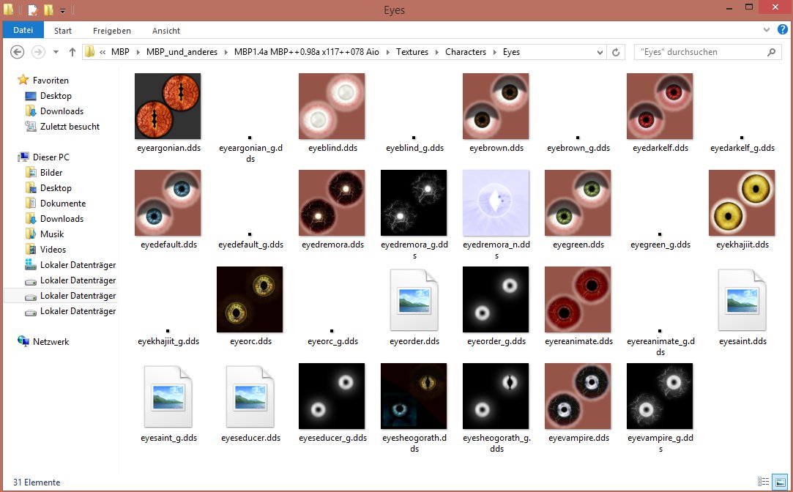Screen dimensions: 793x492
Task: Open Netzwerk in the navigation pane
Action: click(51, 342)
